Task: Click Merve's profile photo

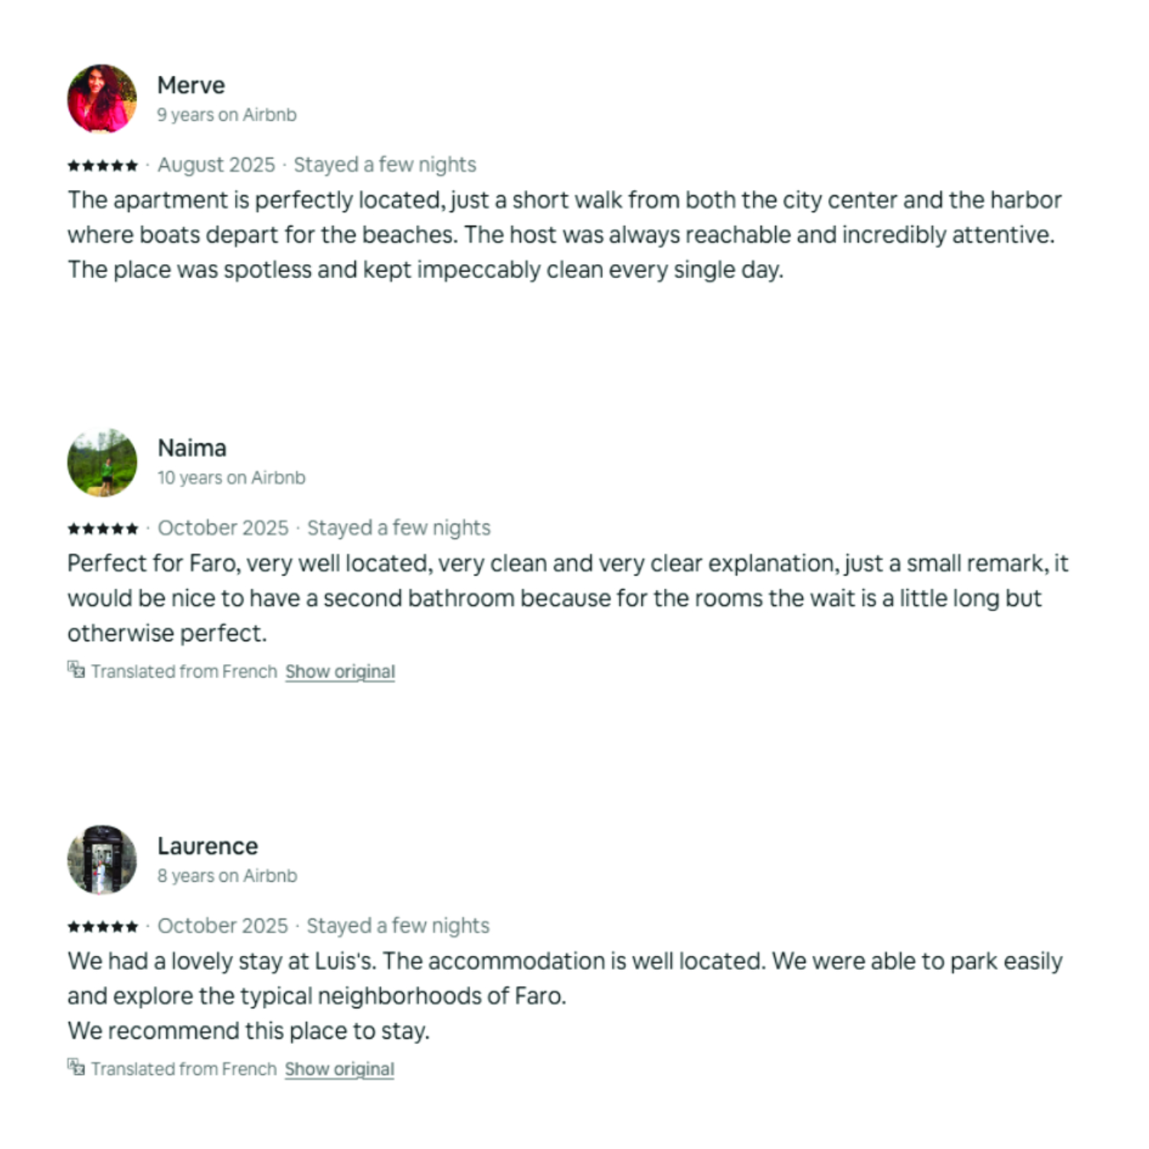Action: coord(102,99)
